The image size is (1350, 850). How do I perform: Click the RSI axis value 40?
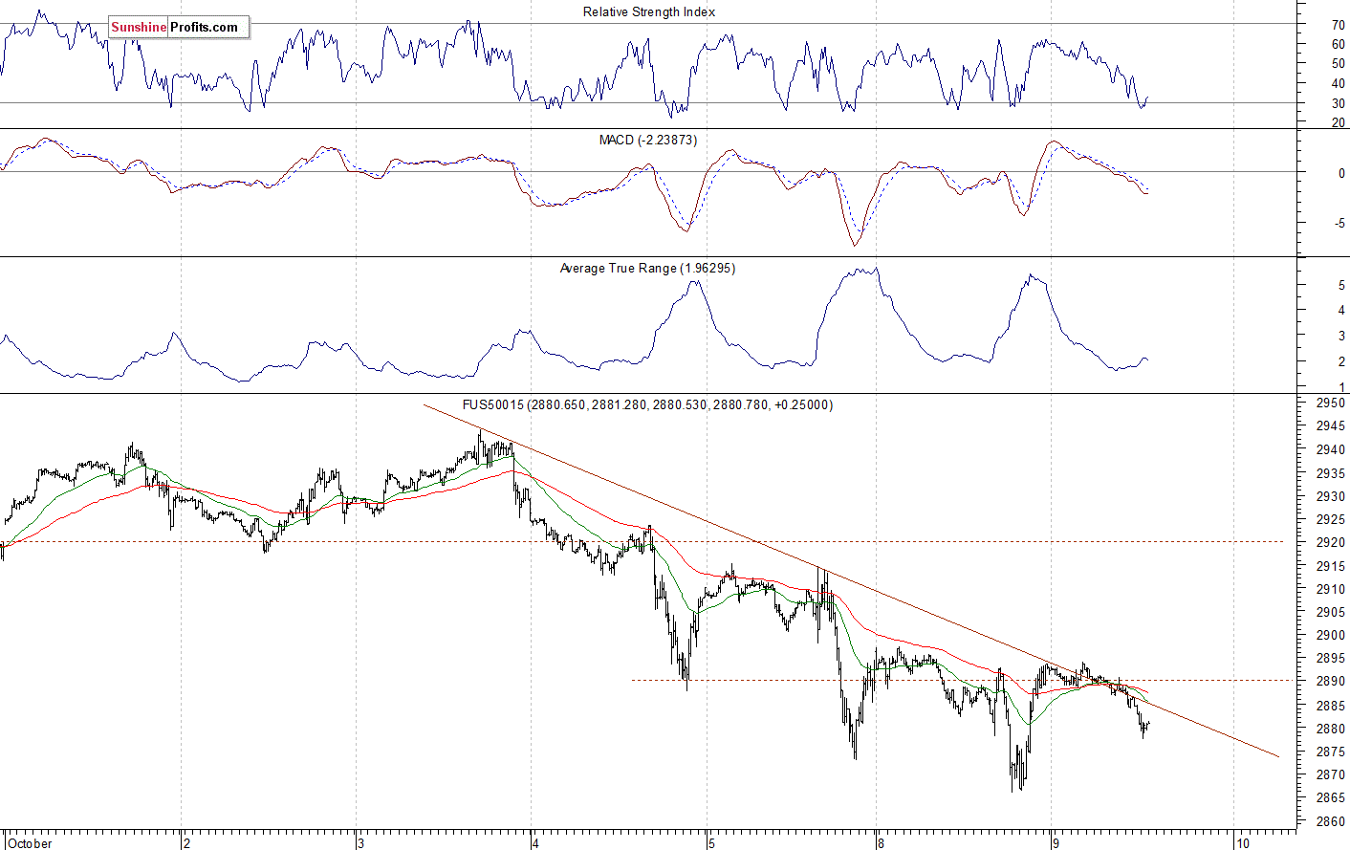1339,83
